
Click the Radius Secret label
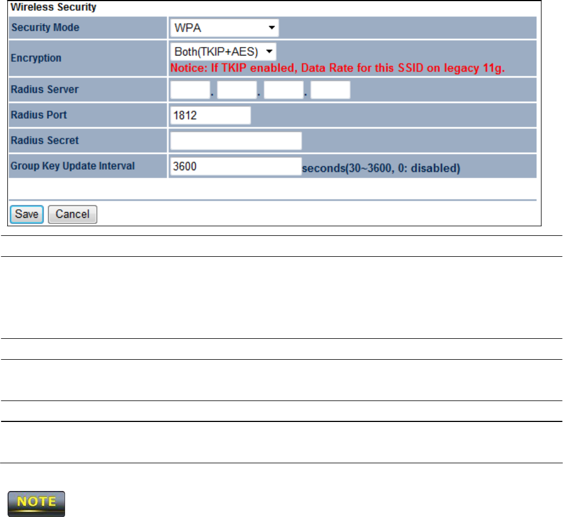click(x=45, y=140)
